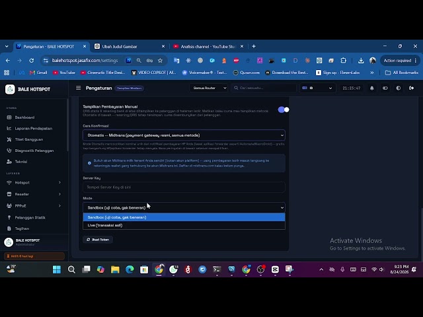Select Sandbox (uji coba) option

click(184, 217)
